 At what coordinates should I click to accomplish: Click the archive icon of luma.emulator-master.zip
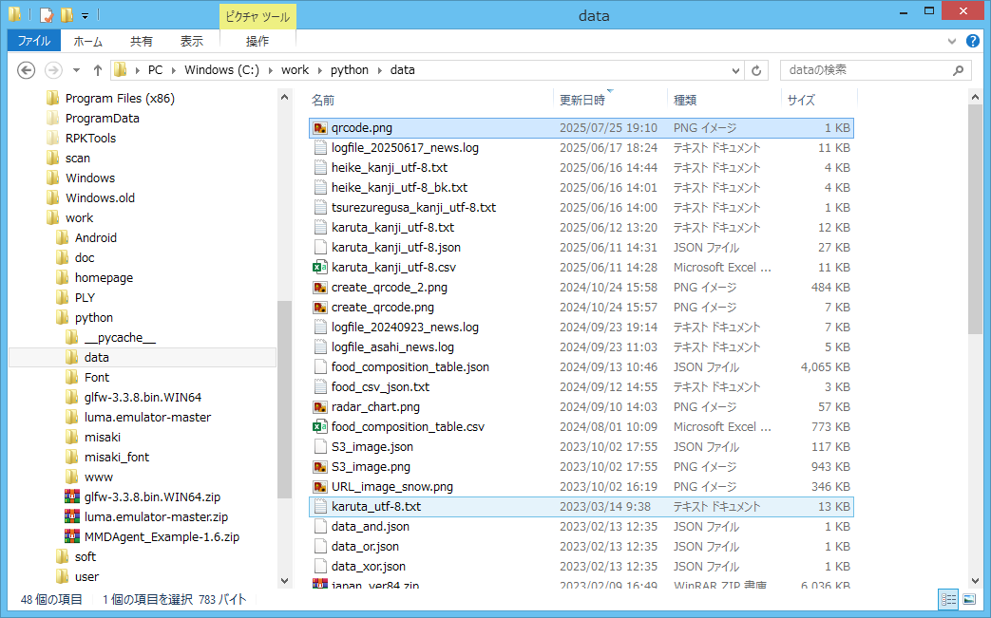[71, 517]
